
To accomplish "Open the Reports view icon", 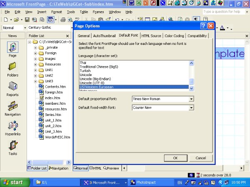I will tap(12, 89).
